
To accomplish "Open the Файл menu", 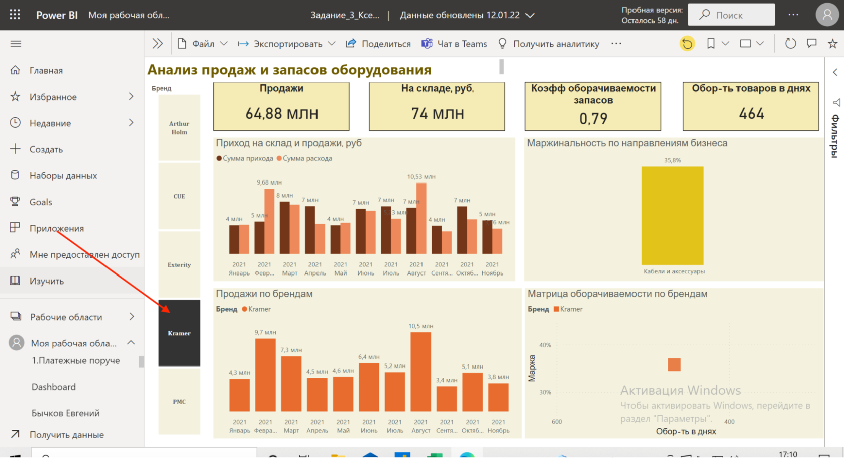I will tap(202, 44).
